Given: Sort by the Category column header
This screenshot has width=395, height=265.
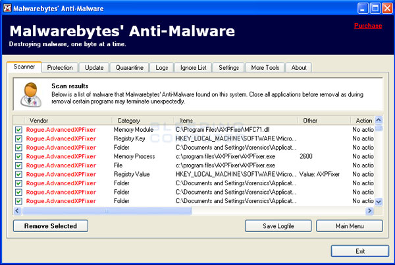Looking at the screenshot, I should (143, 121).
